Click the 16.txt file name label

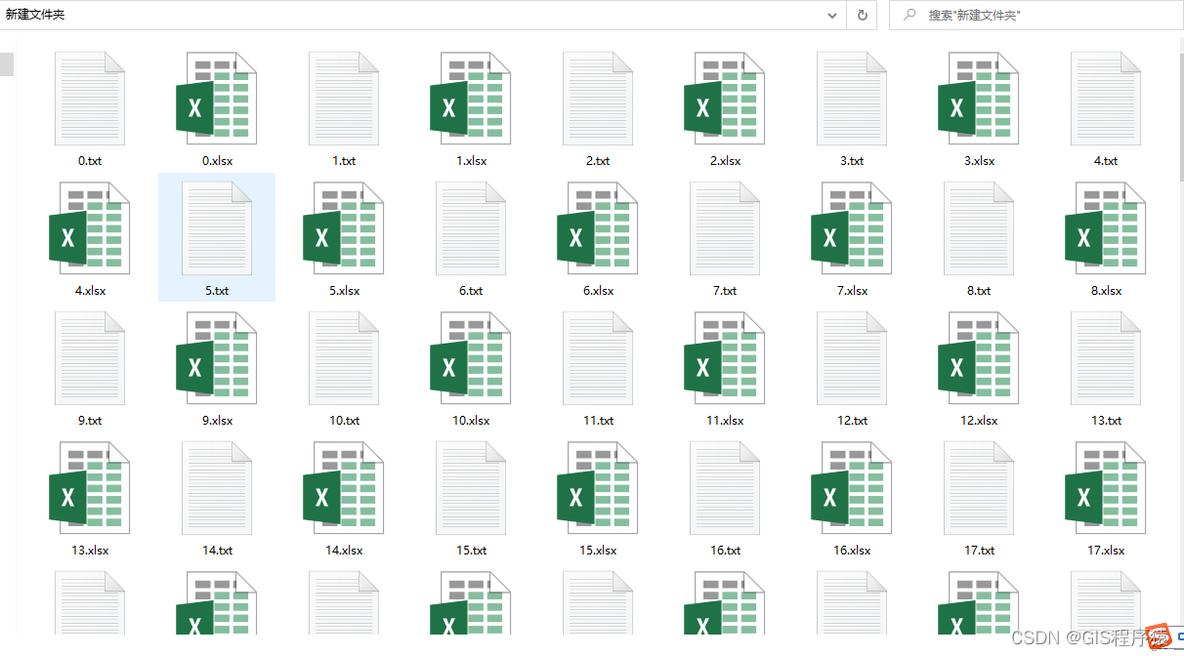pos(725,551)
